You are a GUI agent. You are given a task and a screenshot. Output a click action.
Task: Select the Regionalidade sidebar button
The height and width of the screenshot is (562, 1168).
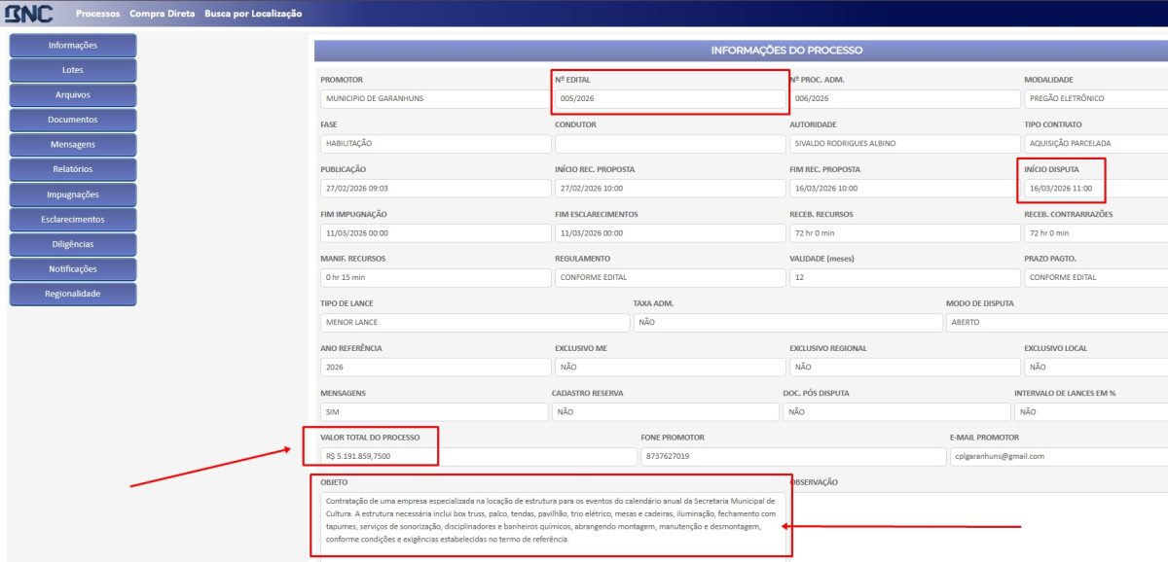[73, 294]
